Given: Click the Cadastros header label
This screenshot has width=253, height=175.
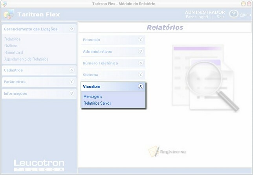Looking at the screenshot, I should [x=13, y=70].
